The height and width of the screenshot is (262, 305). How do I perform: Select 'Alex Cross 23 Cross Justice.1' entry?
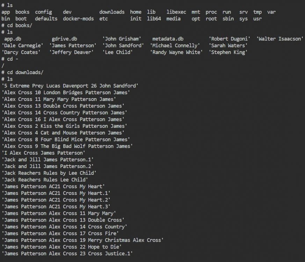point(67,254)
